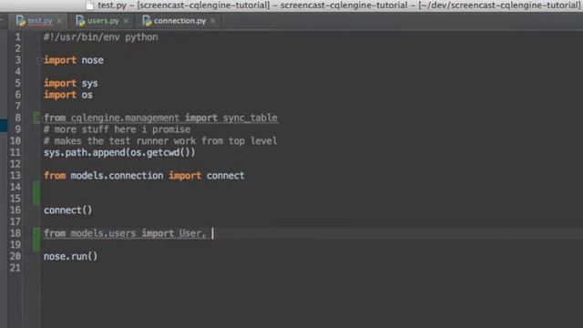Click the 'import sys' statement
Image resolution: width=583 pixels, height=328 pixels.
71,83
